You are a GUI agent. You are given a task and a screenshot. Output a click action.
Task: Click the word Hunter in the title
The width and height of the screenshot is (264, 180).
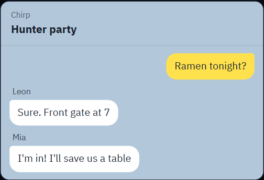pyautogui.click(x=29, y=30)
